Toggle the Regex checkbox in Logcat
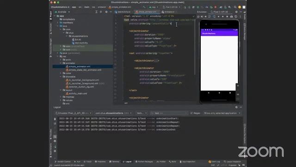 [x=191, y=113]
